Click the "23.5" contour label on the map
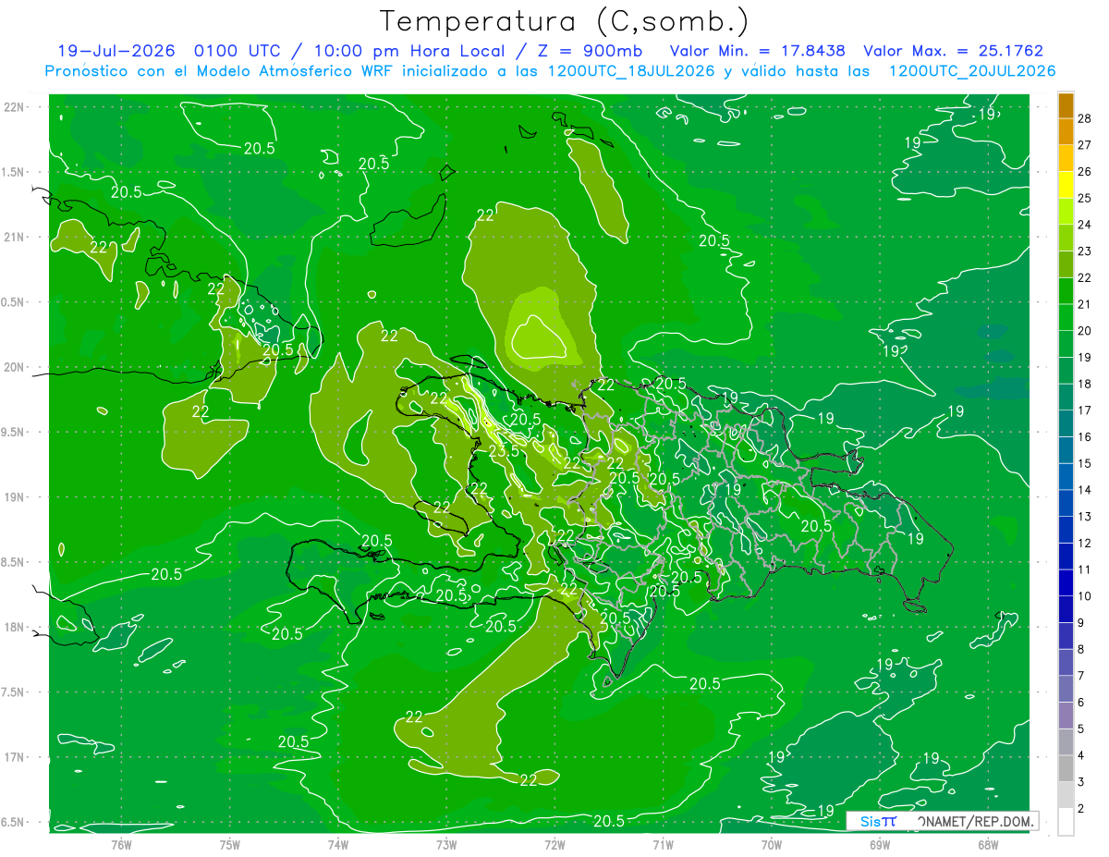The image size is (1109, 857). (x=504, y=451)
